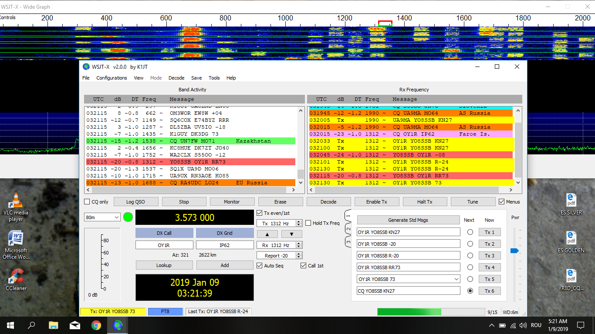Viewport: 595px width, 334px height.
Task: Open the ES SILVER pdf file
Action: coord(571,204)
